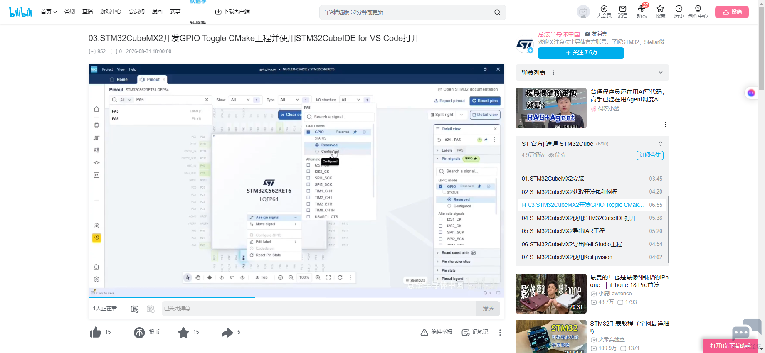The height and width of the screenshot is (353, 765).
Task: Play episode 02.STM32CubeMX2获取开发包和例程
Action: tap(592, 192)
